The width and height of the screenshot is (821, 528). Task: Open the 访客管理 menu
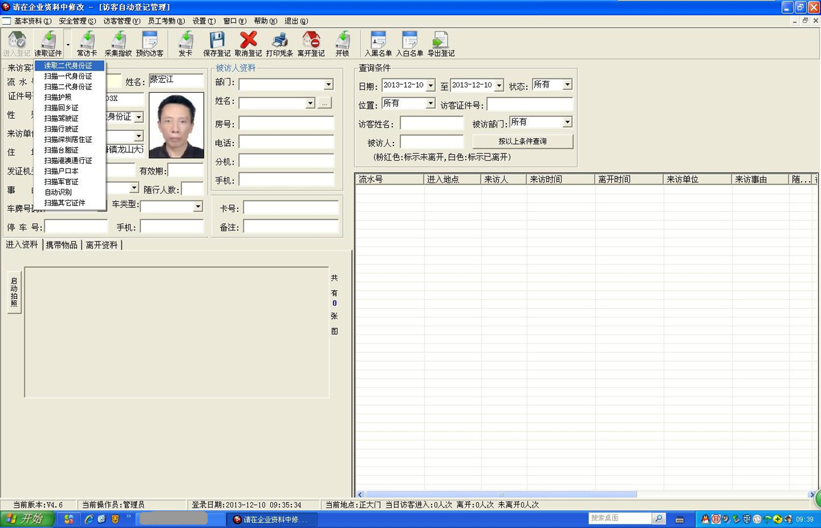pos(122,21)
